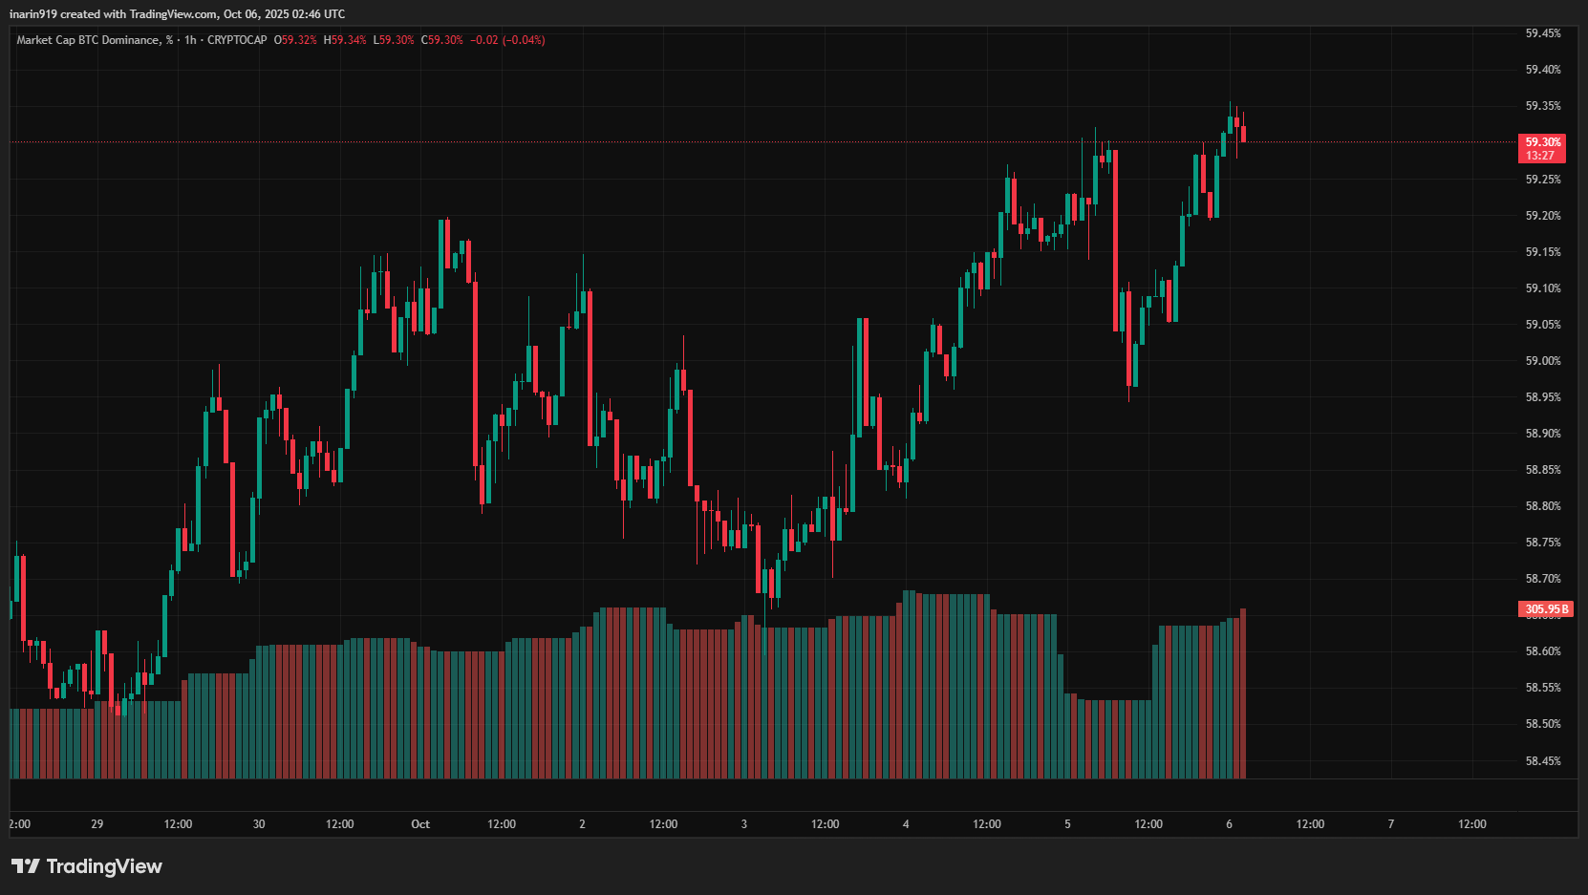1588x895 pixels.
Task: Click the CRYPTOCAP source label
Action: (x=237, y=40)
